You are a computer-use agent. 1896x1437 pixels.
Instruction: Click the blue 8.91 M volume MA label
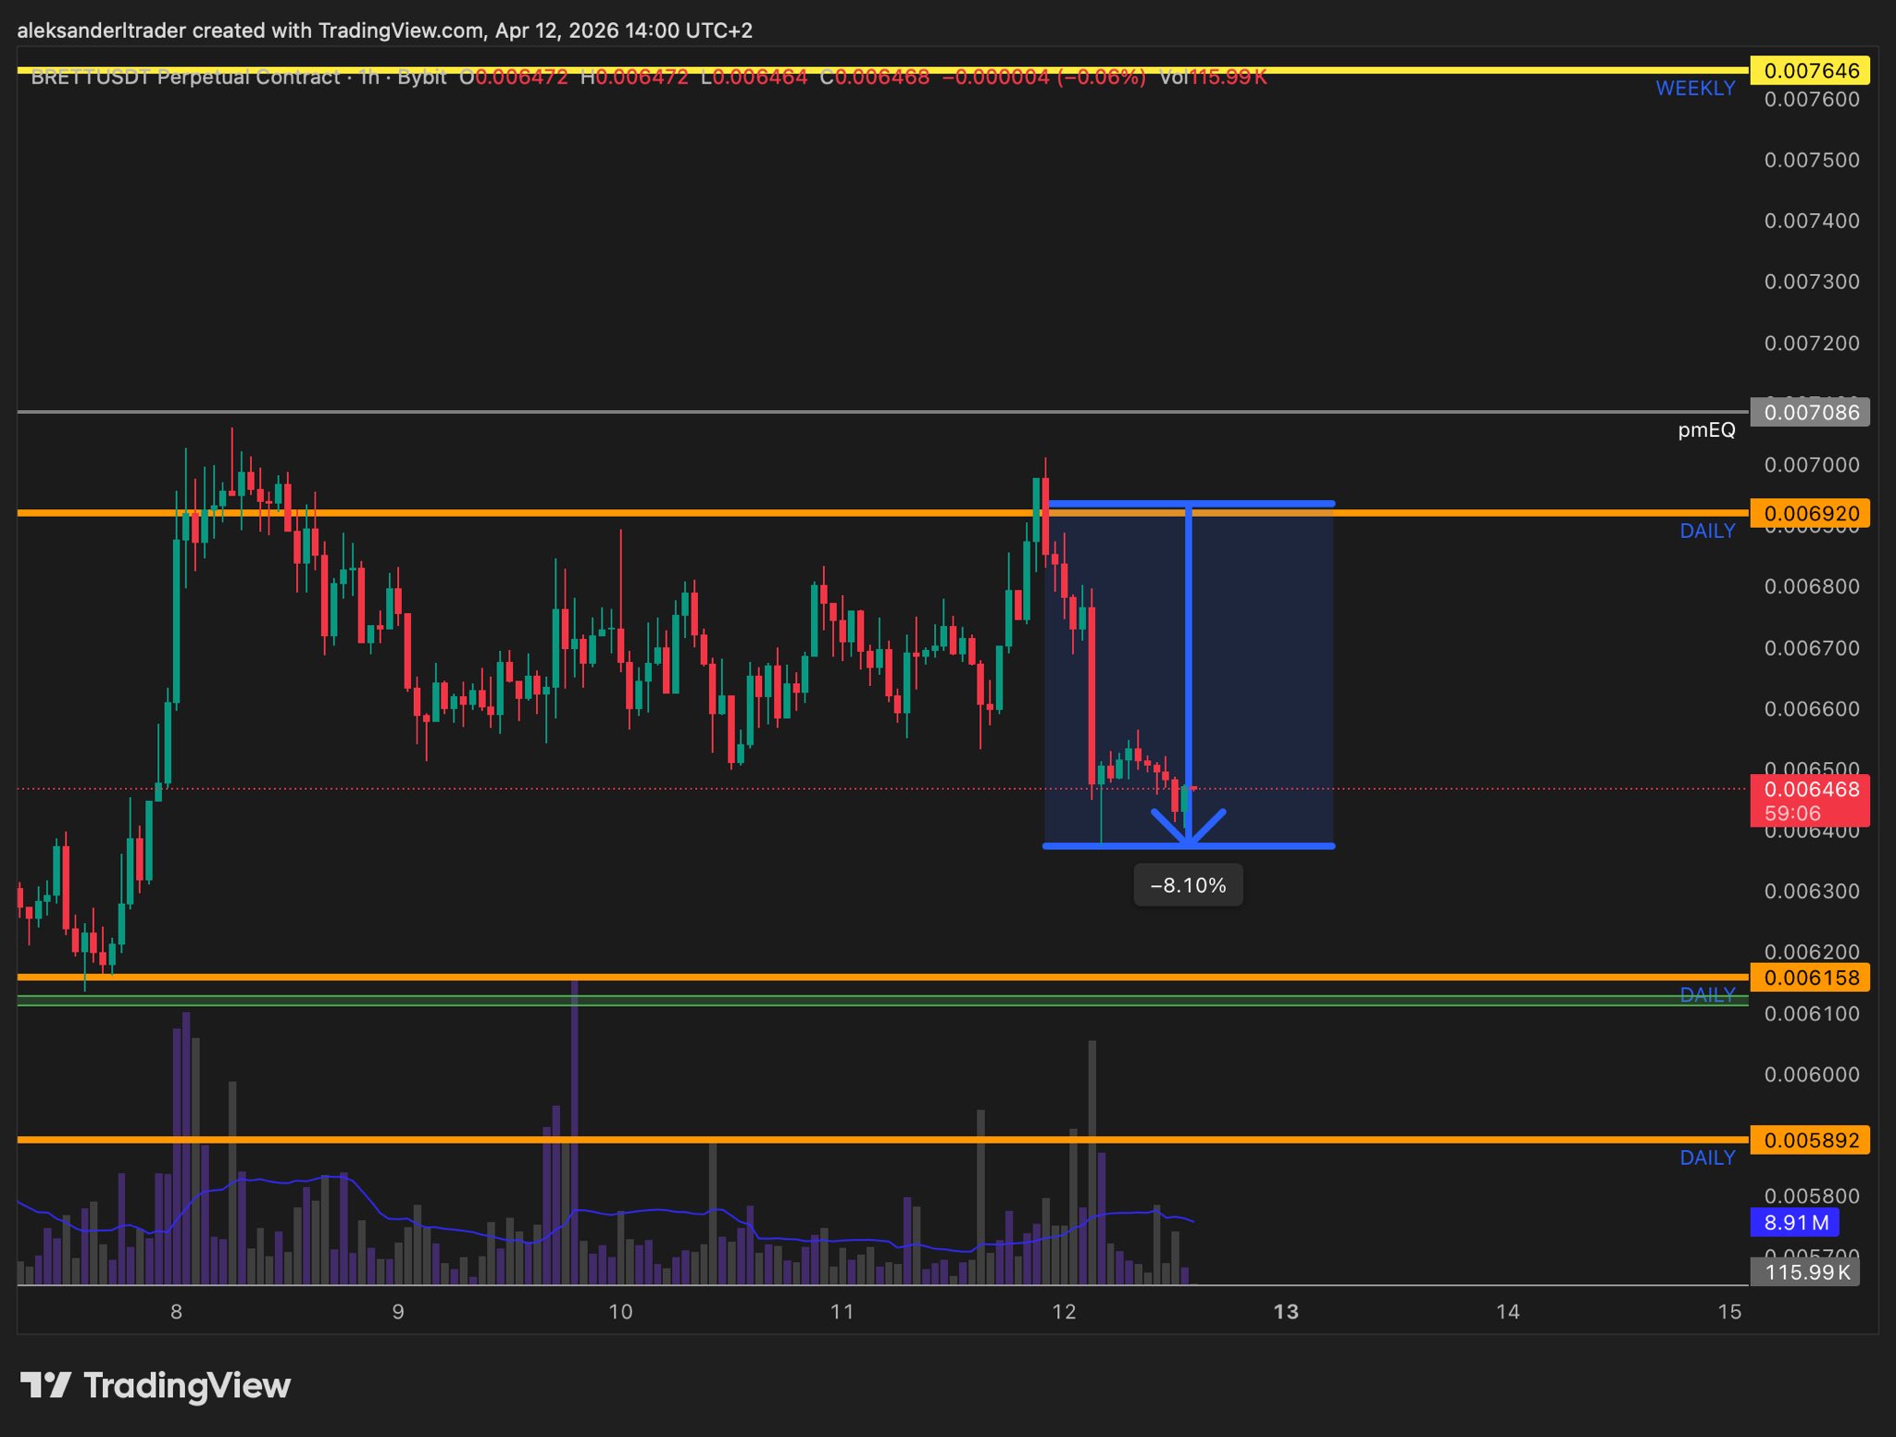(x=1794, y=1222)
